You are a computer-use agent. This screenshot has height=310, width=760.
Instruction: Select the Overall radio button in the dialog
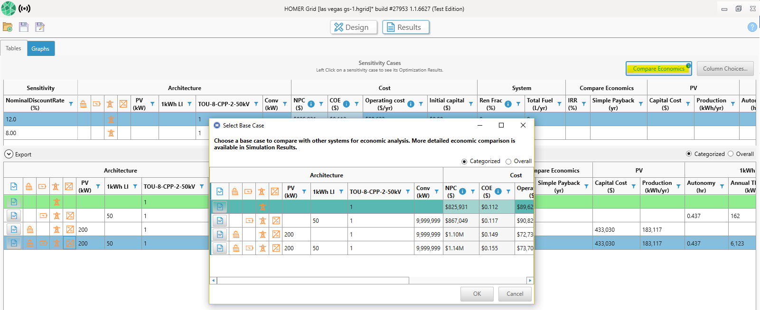click(508, 162)
